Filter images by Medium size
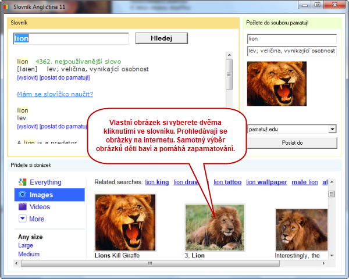This screenshot has width=349, height=279. point(29,254)
